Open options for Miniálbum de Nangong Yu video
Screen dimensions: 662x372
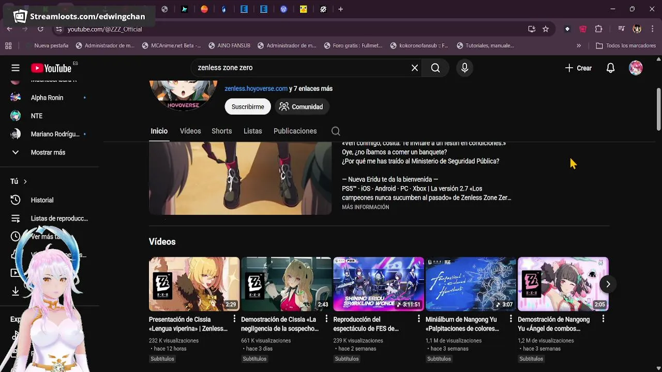(x=511, y=319)
